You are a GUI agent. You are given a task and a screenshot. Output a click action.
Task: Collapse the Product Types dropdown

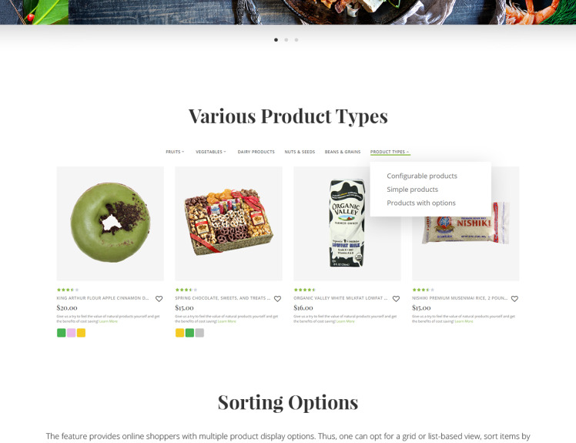(390, 152)
